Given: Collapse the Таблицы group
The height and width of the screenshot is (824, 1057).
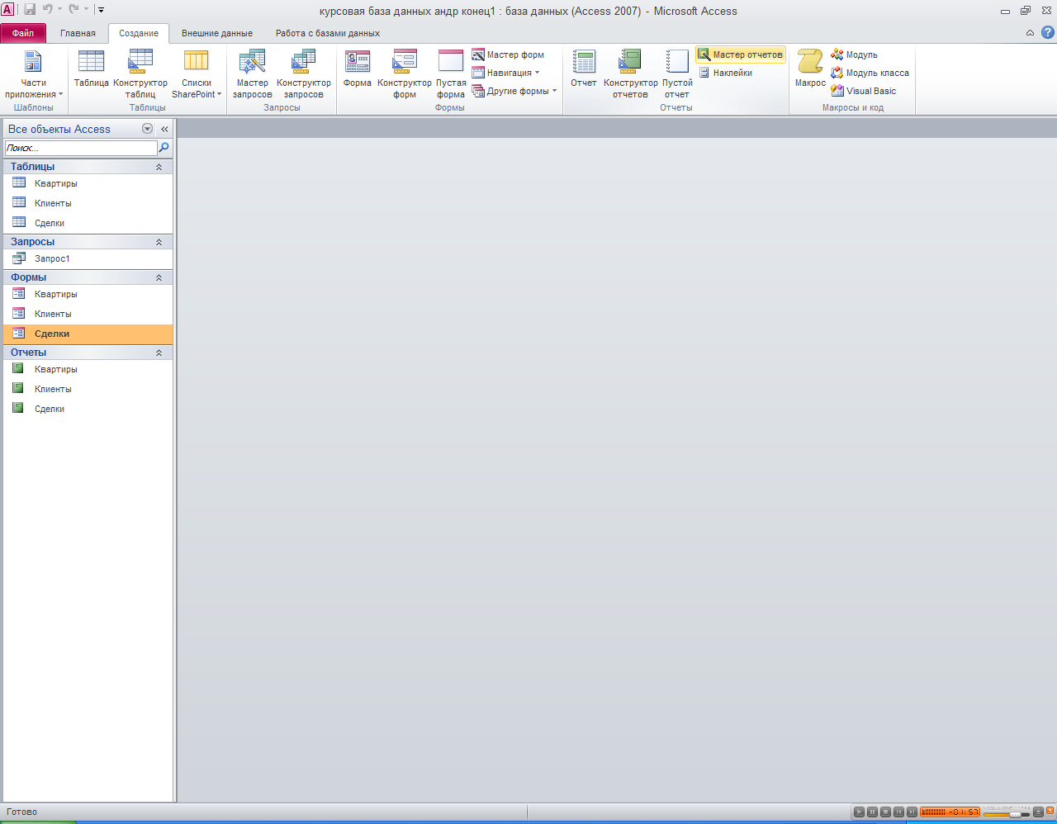Looking at the screenshot, I should [159, 167].
